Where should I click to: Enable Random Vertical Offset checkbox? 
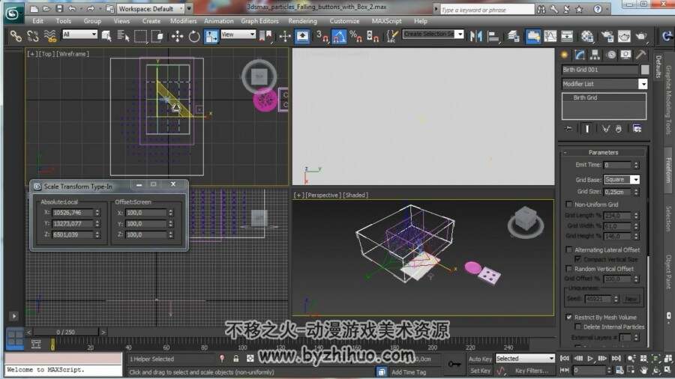point(568,269)
